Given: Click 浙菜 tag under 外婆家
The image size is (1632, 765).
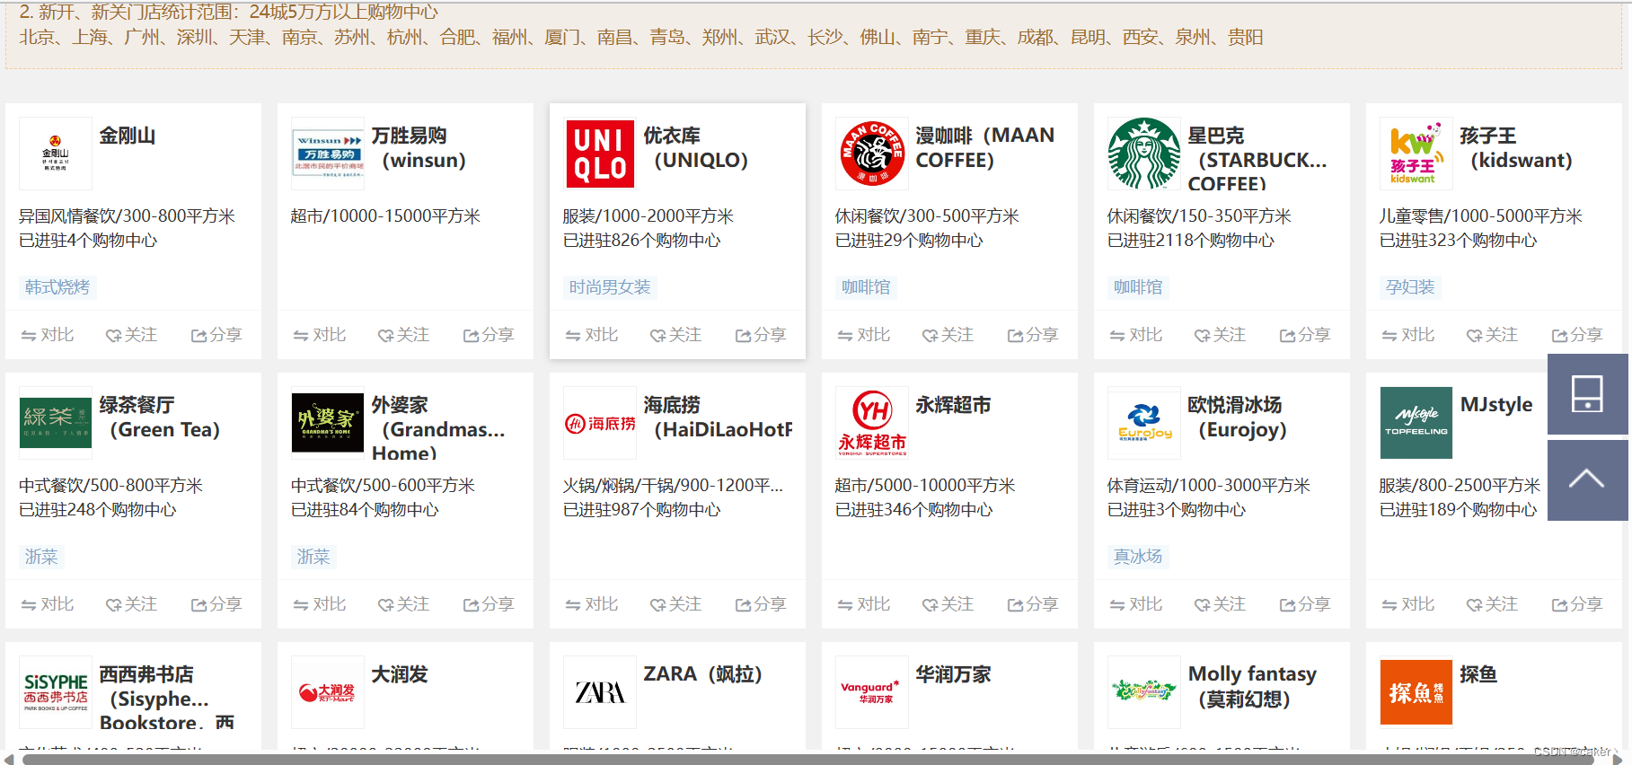Looking at the screenshot, I should [x=313, y=557].
